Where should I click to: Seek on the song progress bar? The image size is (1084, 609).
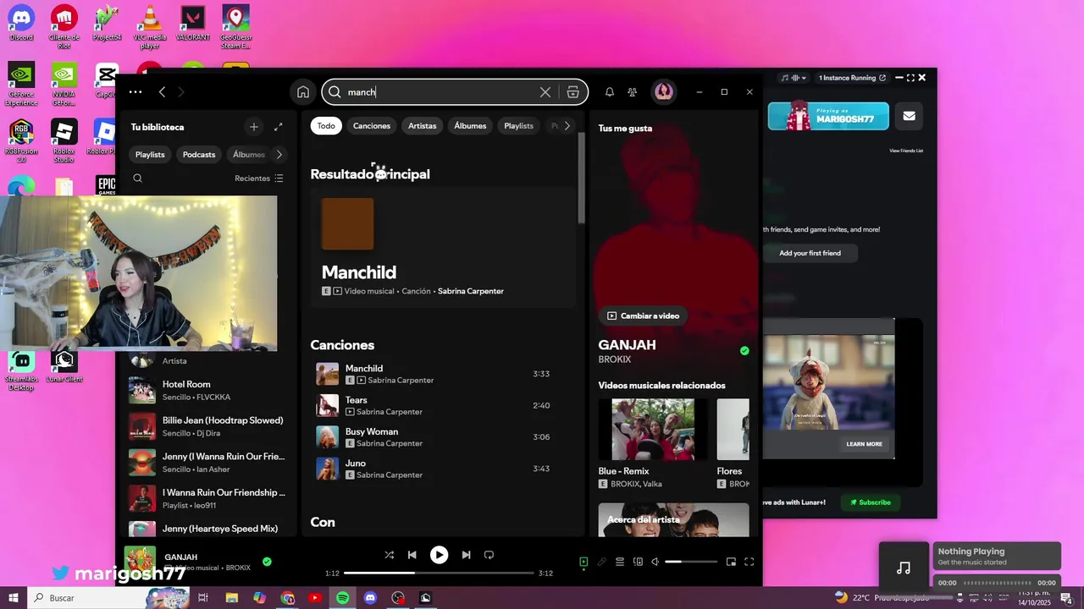click(439, 573)
